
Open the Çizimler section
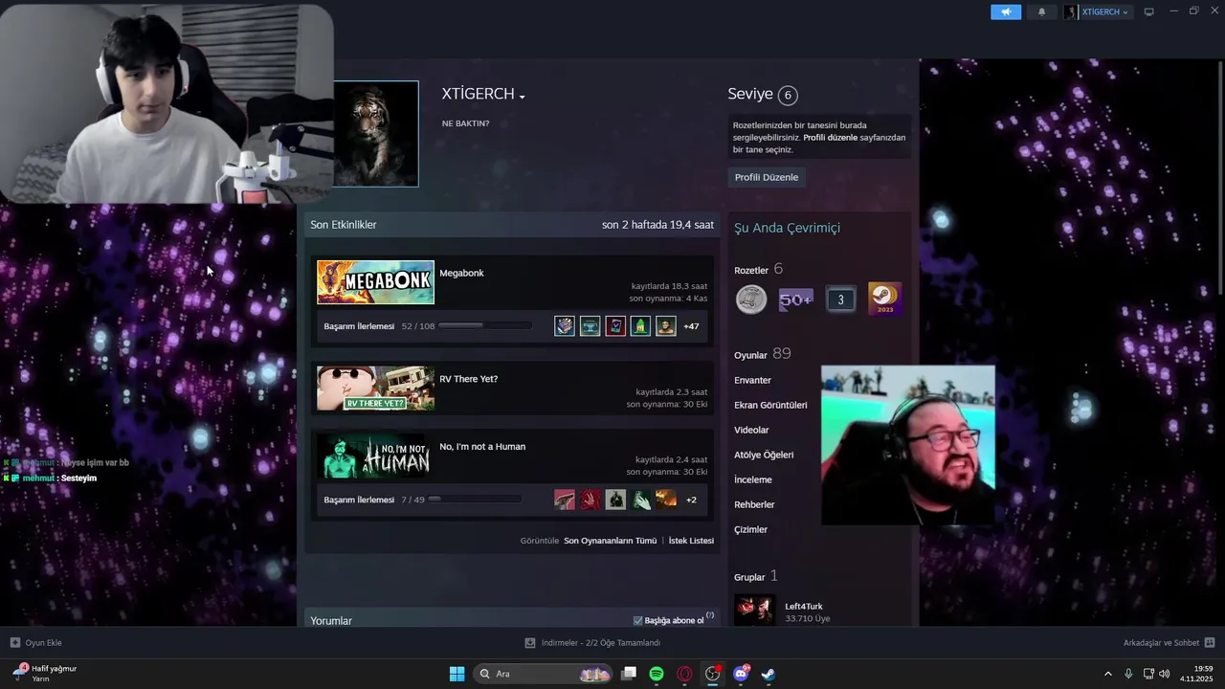[750, 529]
